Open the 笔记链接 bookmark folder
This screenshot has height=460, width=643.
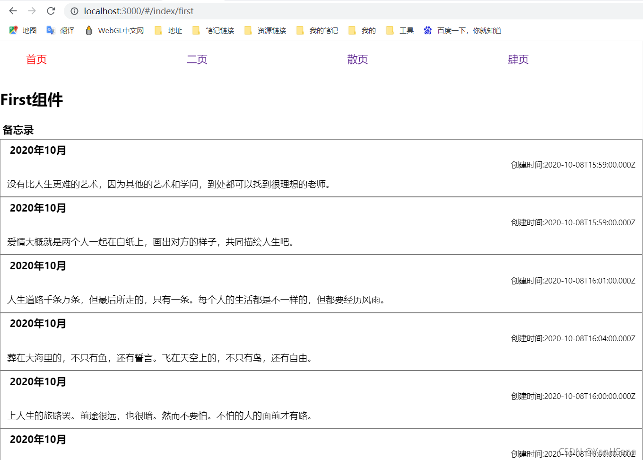point(217,30)
